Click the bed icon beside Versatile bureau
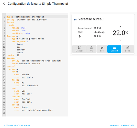The width and height of the screenshot is (137, 128). click(76, 20)
